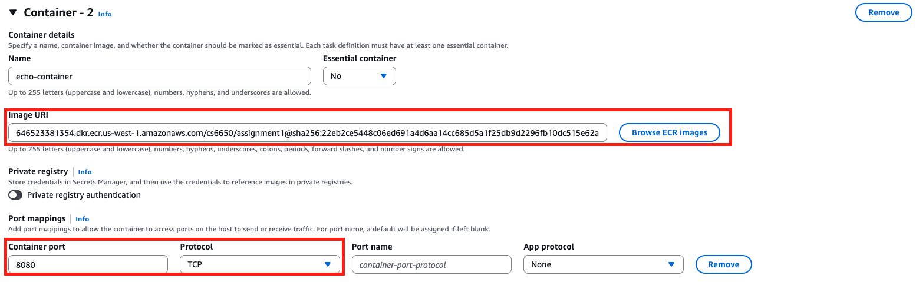
Task: Expand the App protocol dropdown showing None
Action: coord(603,264)
